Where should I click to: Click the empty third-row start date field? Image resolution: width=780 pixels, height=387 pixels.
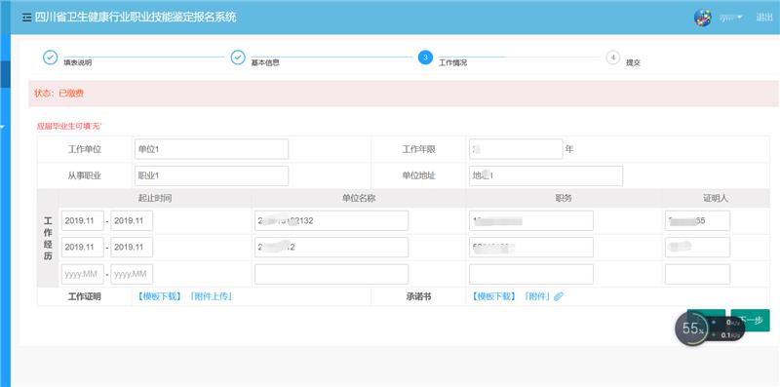(83, 274)
